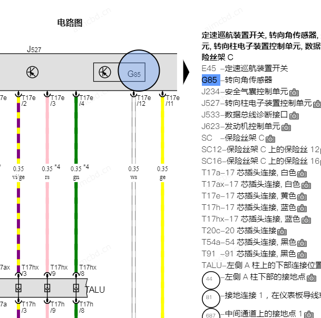Image resolution: width=321 pixels, height=318 pixels.
Task: Open the camera icon next to T91
Action: tap(302, 255)
